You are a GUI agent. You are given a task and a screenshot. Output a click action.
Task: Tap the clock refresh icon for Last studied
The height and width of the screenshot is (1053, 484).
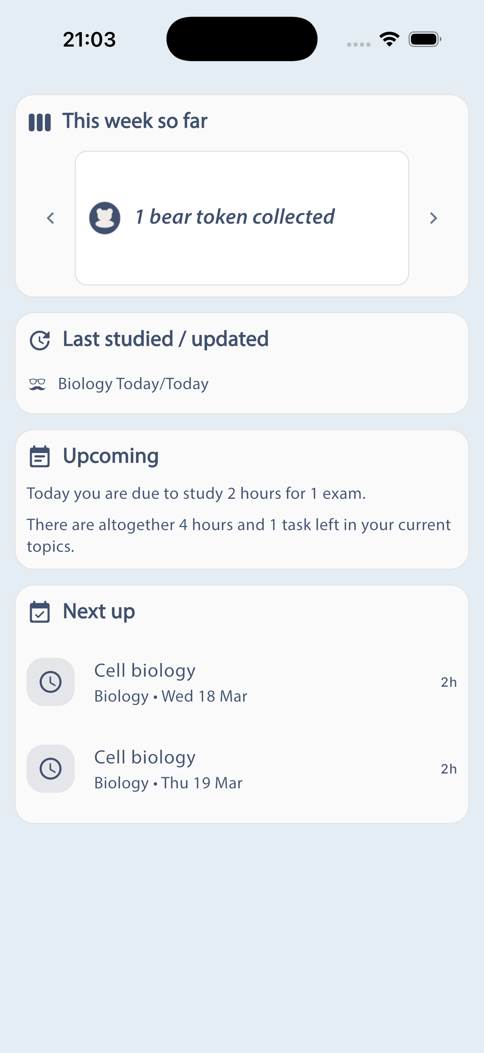tap(40, 340)
